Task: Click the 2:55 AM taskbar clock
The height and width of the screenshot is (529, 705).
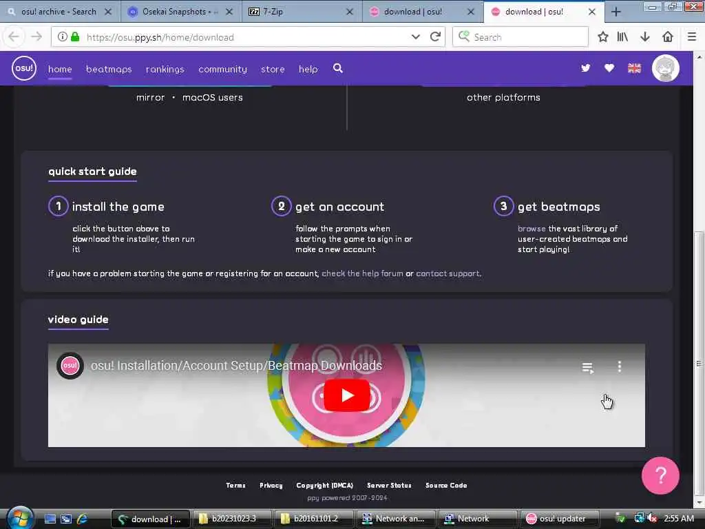Action: point(678,519)
